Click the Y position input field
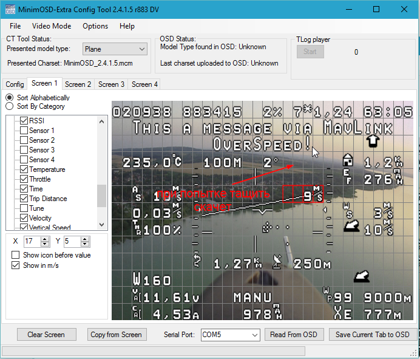Screen dimensions: 420x359 coord(70,242)
